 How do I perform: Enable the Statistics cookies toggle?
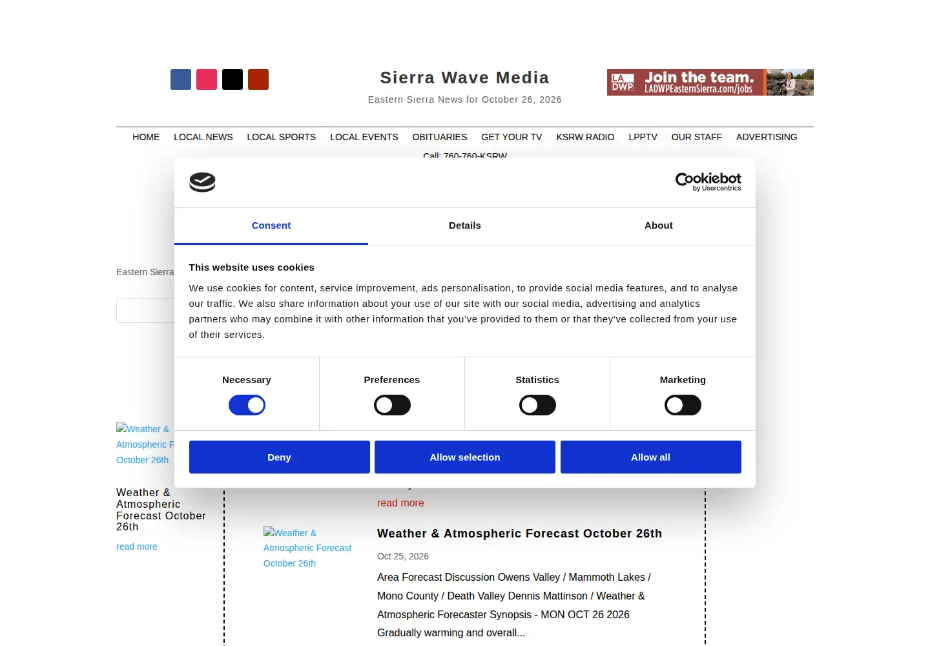click(x=537, y=405)
